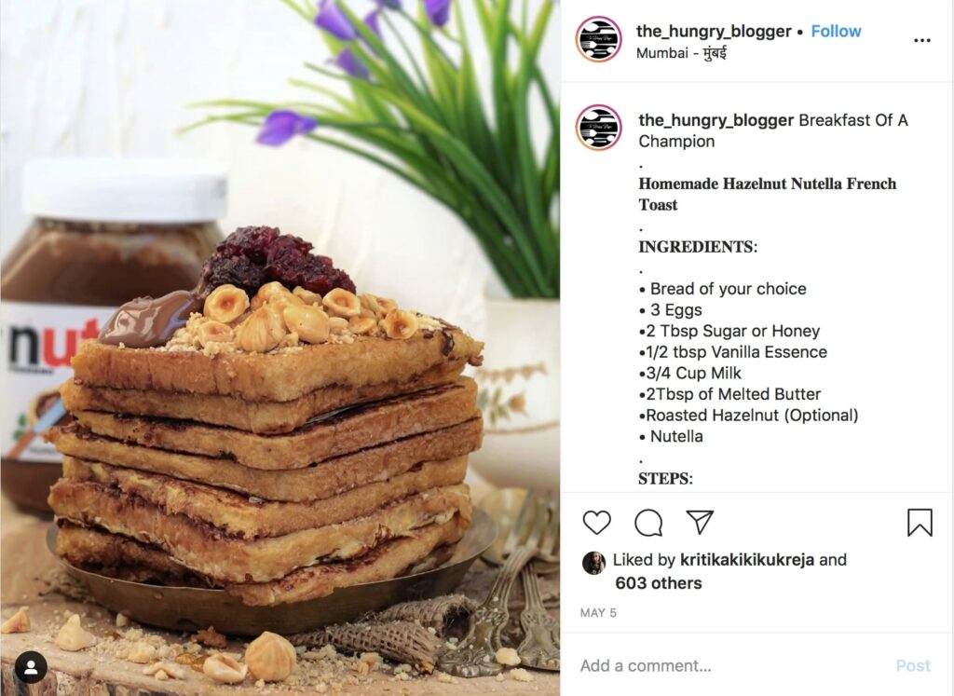The height and width of the screenshot is (696, 954).
Task: Open comments with the speech bubble icon
Action: (648, 523)
